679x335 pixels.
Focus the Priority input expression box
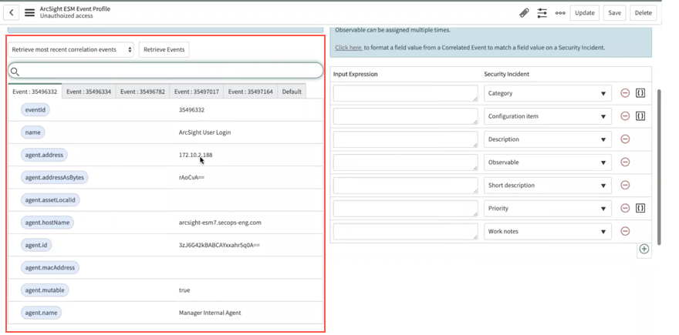coord(405,209)
